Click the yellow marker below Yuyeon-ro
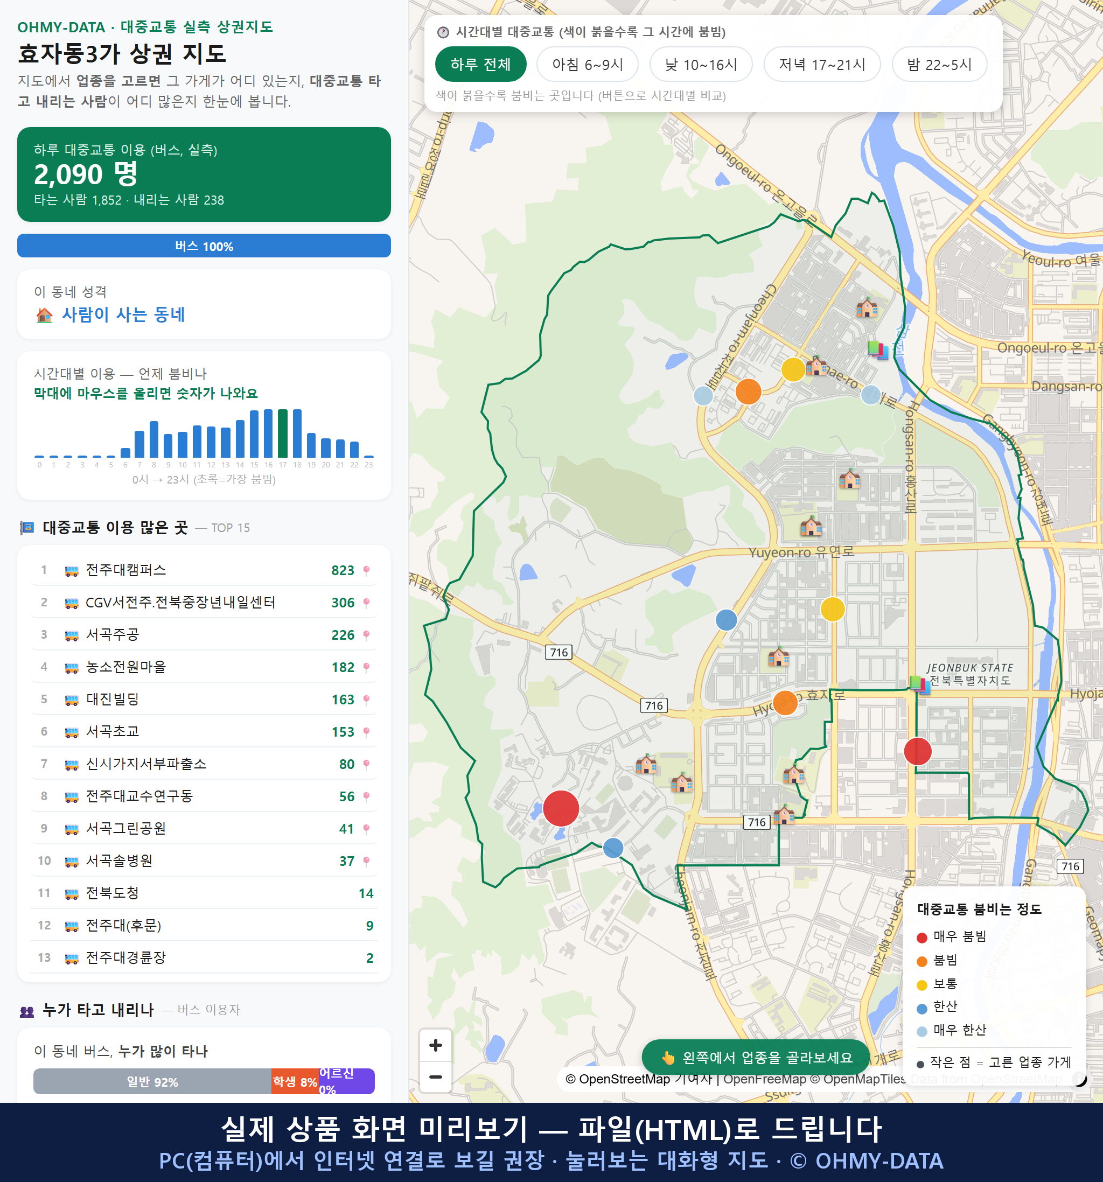1103x1182 pixels. 833,609
